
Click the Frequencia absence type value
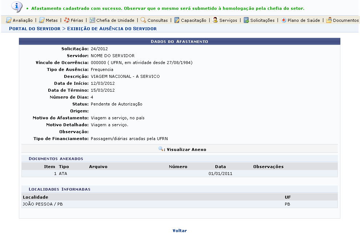(102, 69)
